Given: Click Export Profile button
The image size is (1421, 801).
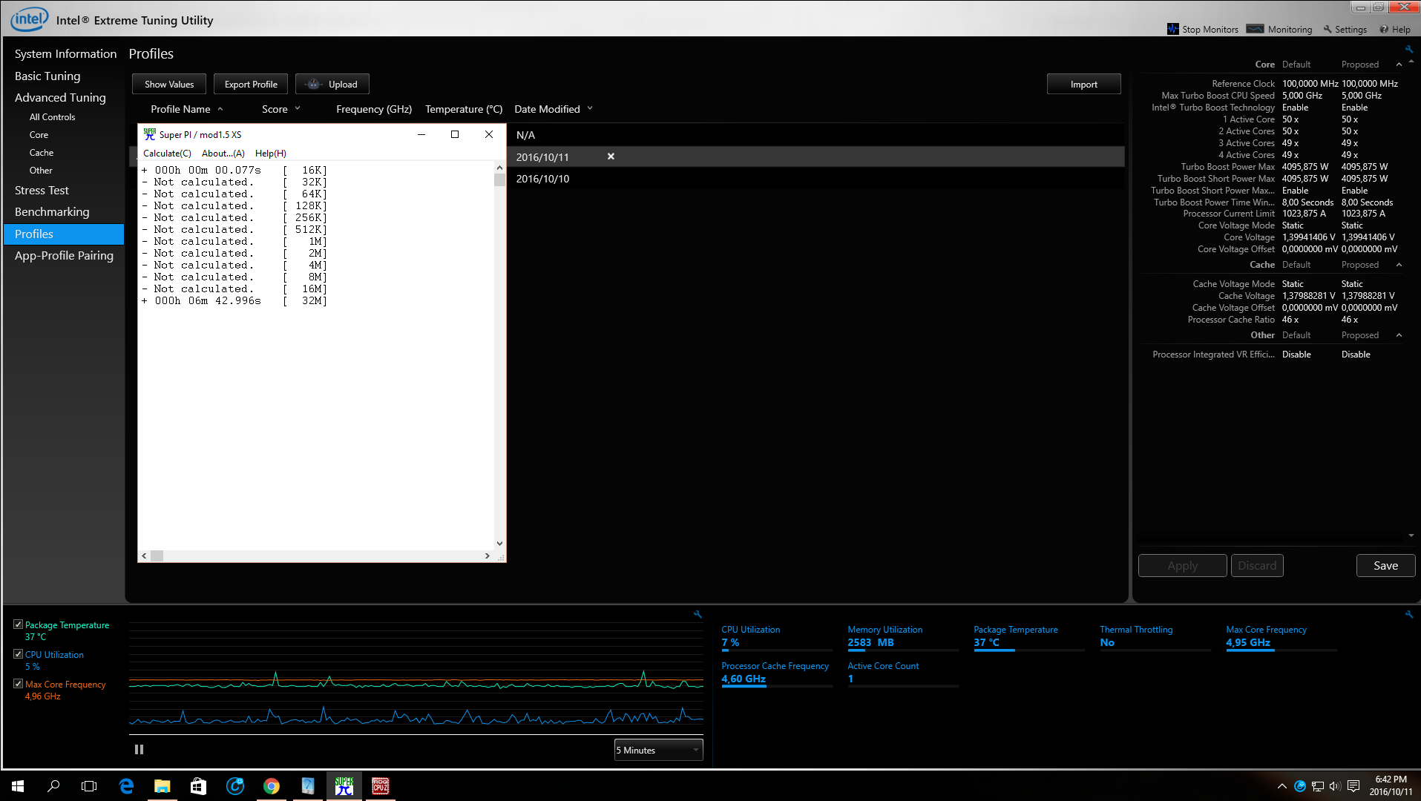Looking at the screenshot, I should click(251, 84).
